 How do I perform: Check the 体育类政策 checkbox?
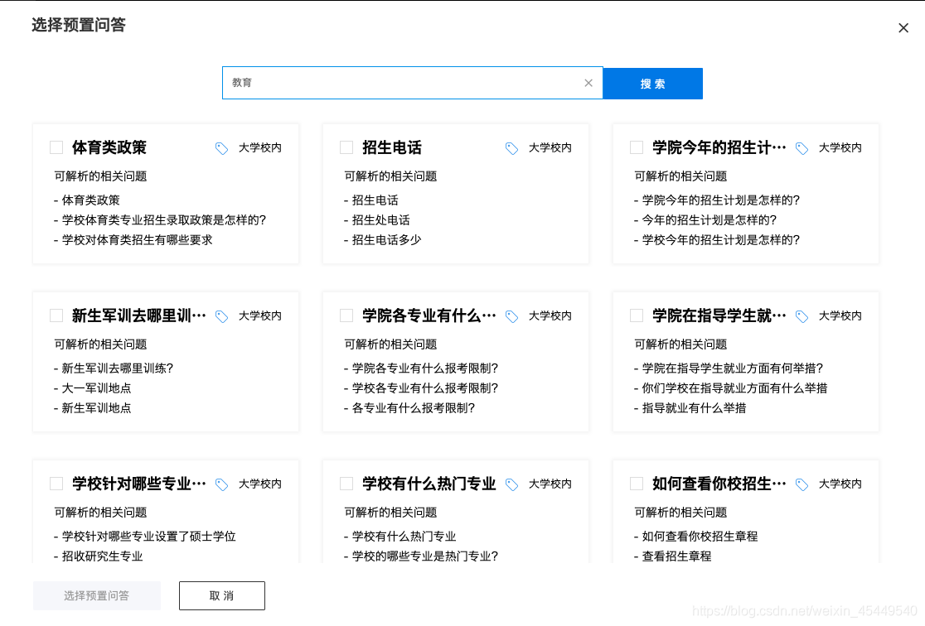[56, 147]
